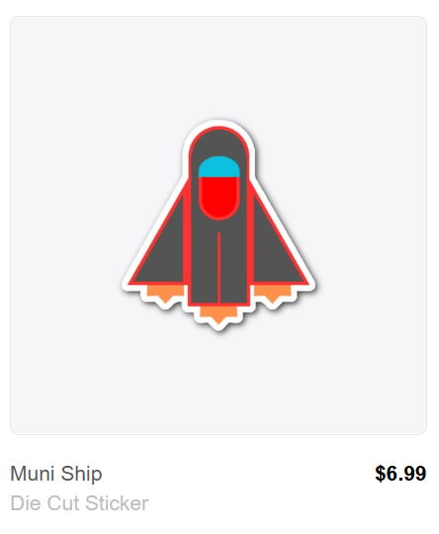Click gray card area left of rocket
Screen dimensions: 439x534
coord(64,225)
